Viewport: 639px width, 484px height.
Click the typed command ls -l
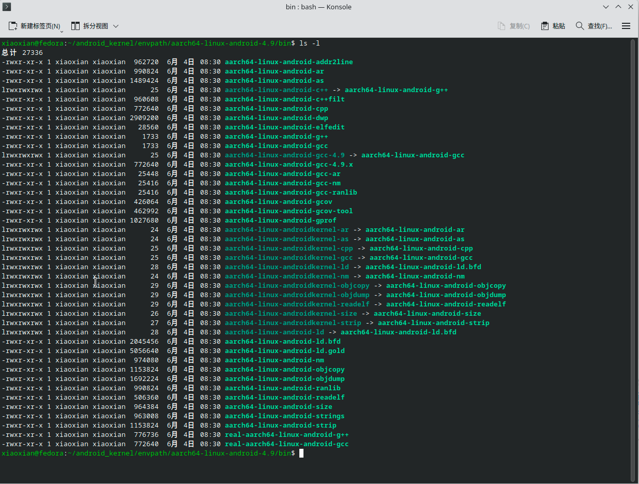tap(310, 43)
